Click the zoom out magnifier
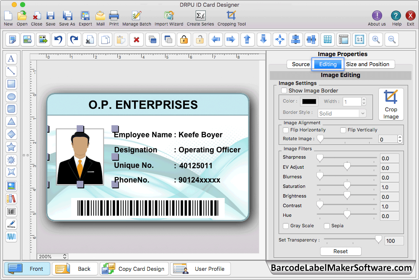 (x=392, y=40)
